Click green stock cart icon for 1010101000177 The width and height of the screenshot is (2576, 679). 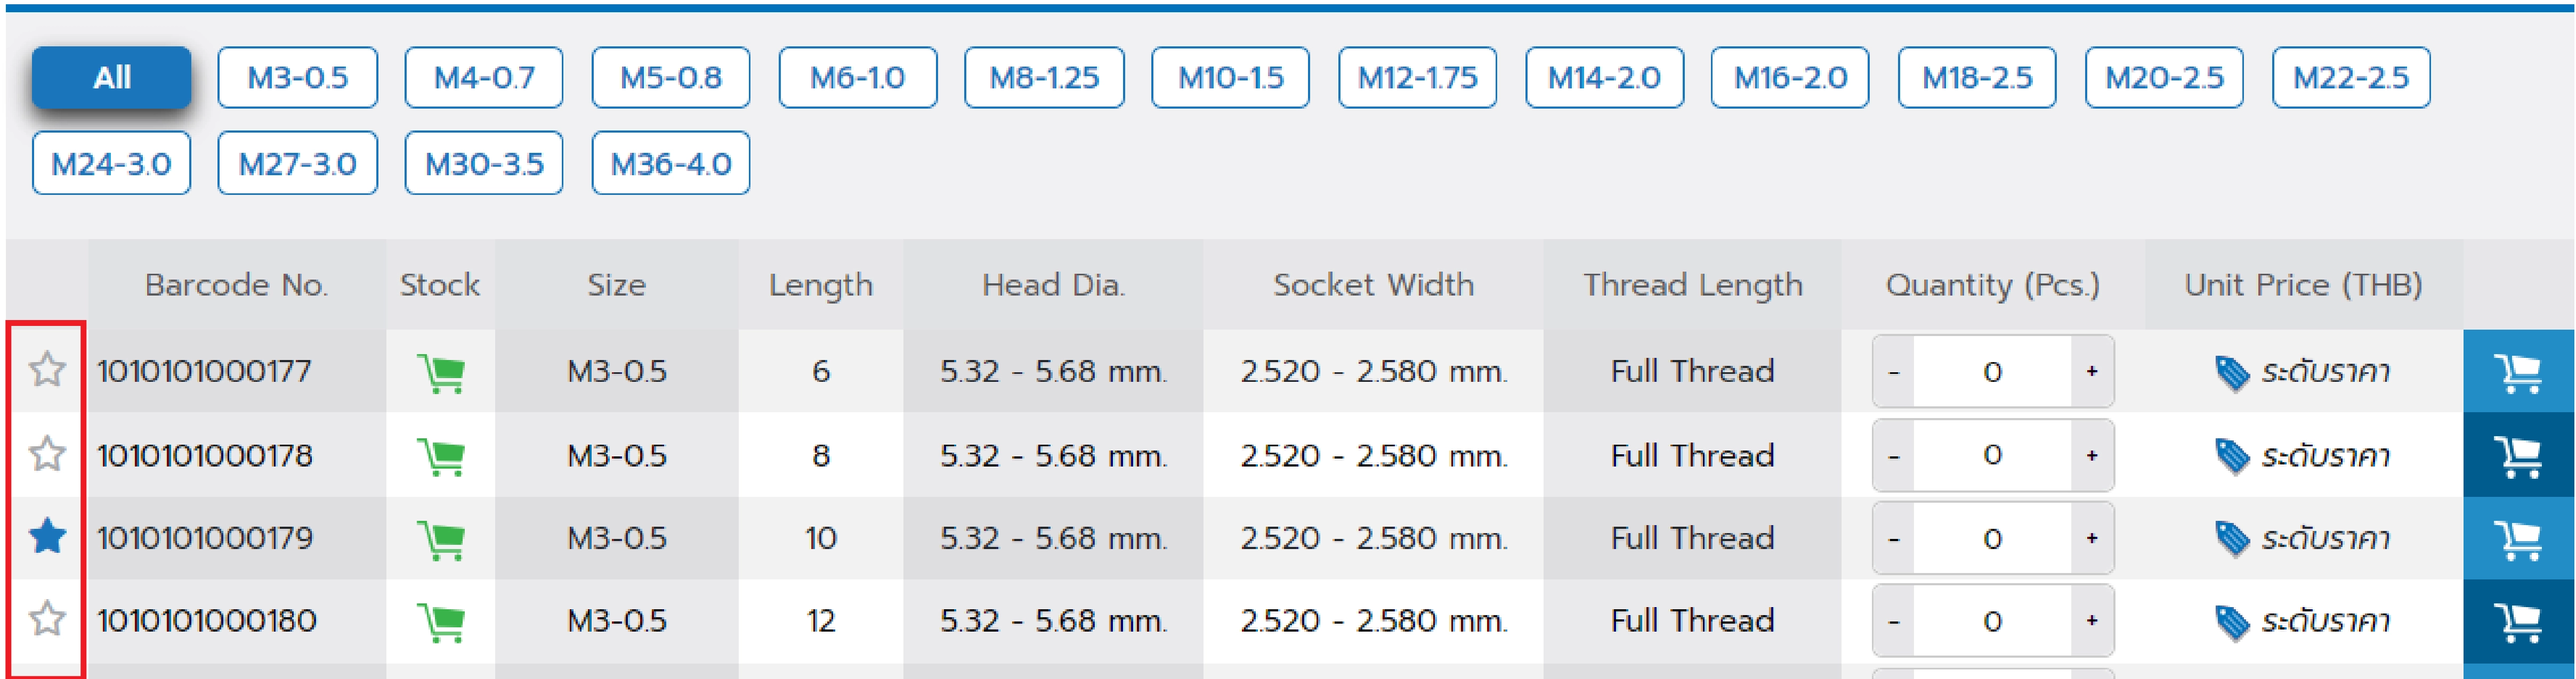[440, 372]
